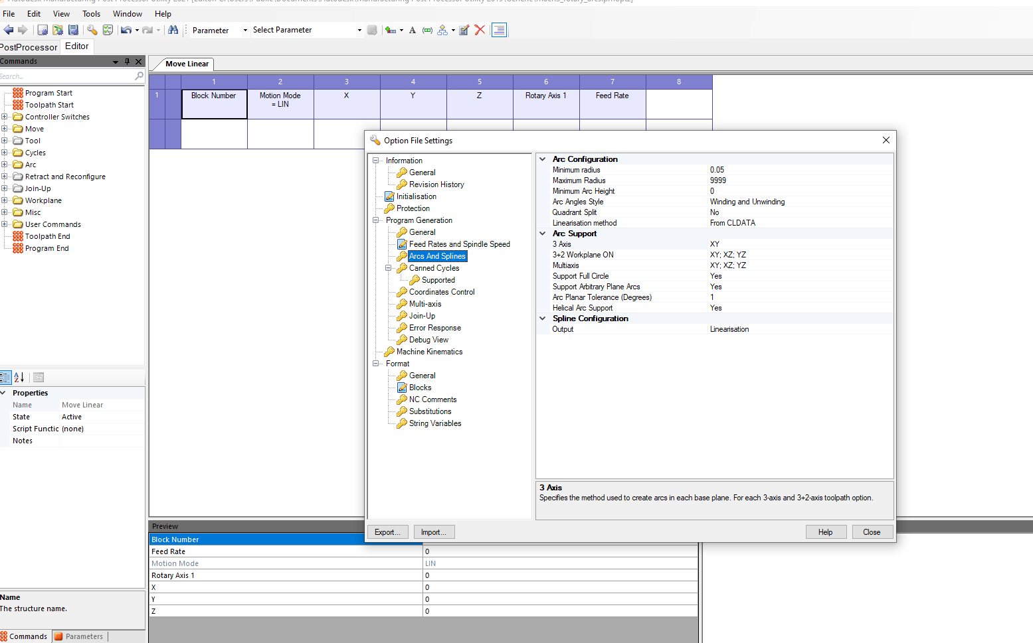Click the Search field in Commands panel
The image size is (1033, 643).
66,76
